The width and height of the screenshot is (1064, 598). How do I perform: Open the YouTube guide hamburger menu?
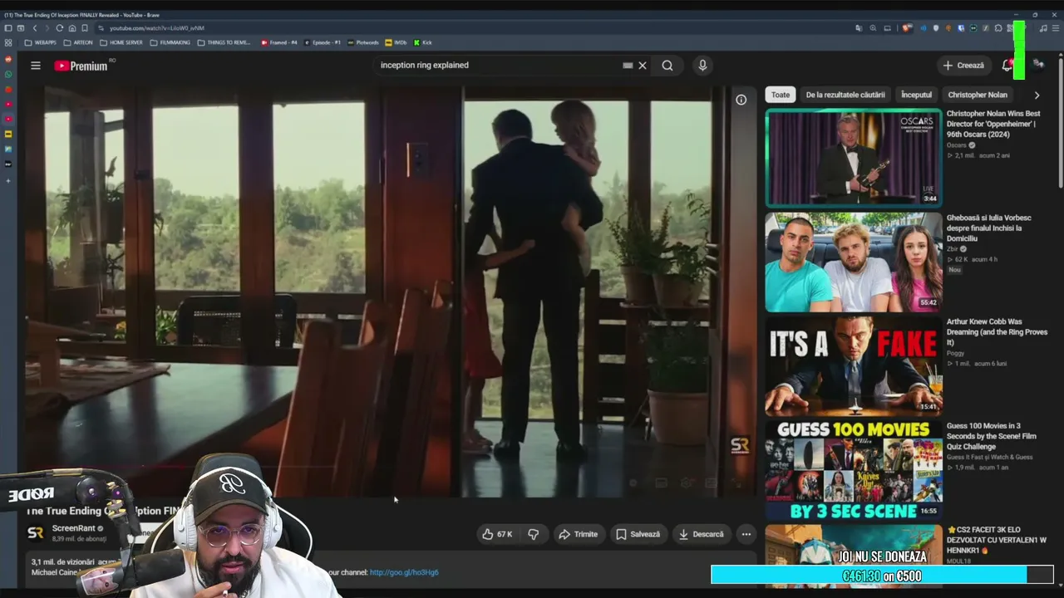click(x=36, y=66)
